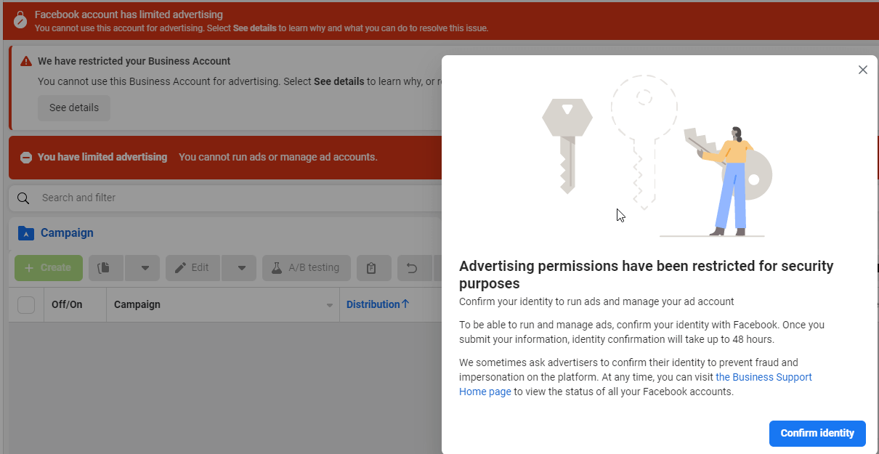Viewport: 879px width, 454px height.
Task: Click the search magnifier icon
Action: click(x=23, y=198)
